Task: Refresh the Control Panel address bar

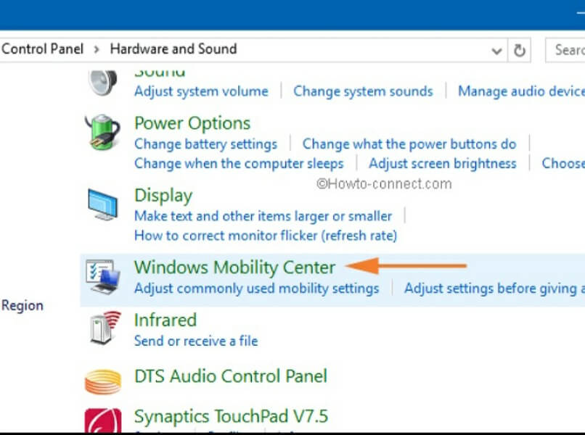Action: click(520, 50)
